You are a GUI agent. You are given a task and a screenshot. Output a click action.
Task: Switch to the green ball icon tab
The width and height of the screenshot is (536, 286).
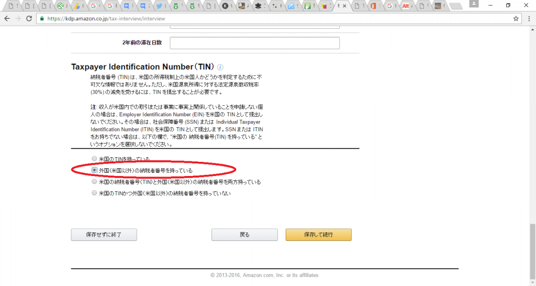point(61,6)
